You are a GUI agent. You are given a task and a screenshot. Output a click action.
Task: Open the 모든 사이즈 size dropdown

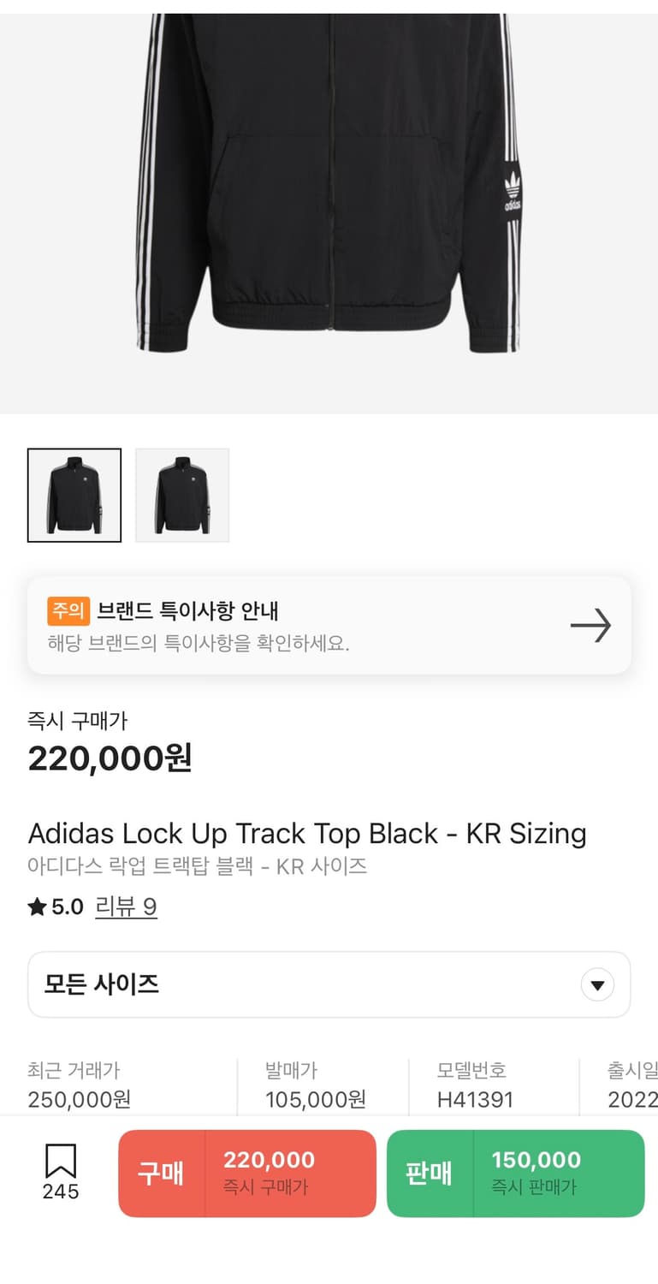pos(329,984)
